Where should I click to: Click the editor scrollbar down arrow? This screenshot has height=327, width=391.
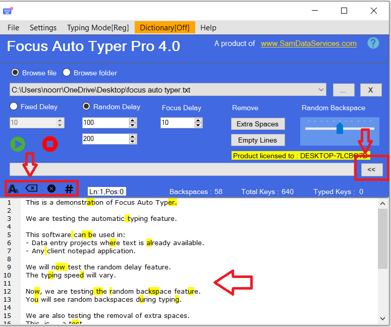click(383, 318)
